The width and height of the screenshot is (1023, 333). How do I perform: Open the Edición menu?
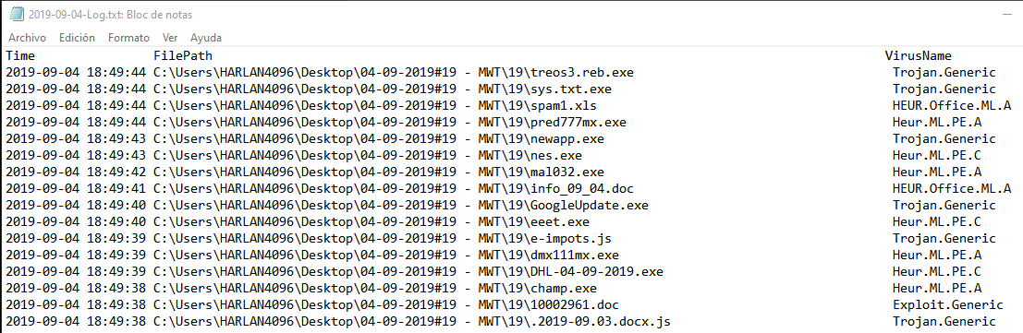point(77,38)
